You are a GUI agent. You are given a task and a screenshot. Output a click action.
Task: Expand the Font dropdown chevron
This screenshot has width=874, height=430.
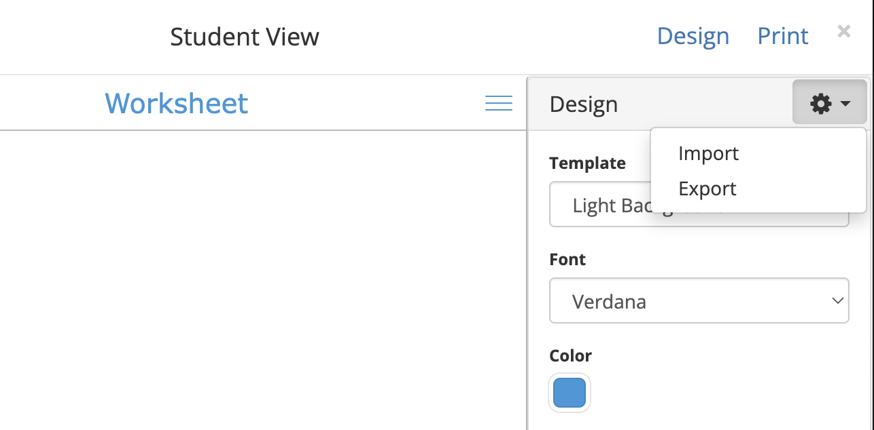pyautogui.click(x=837, y=300)
